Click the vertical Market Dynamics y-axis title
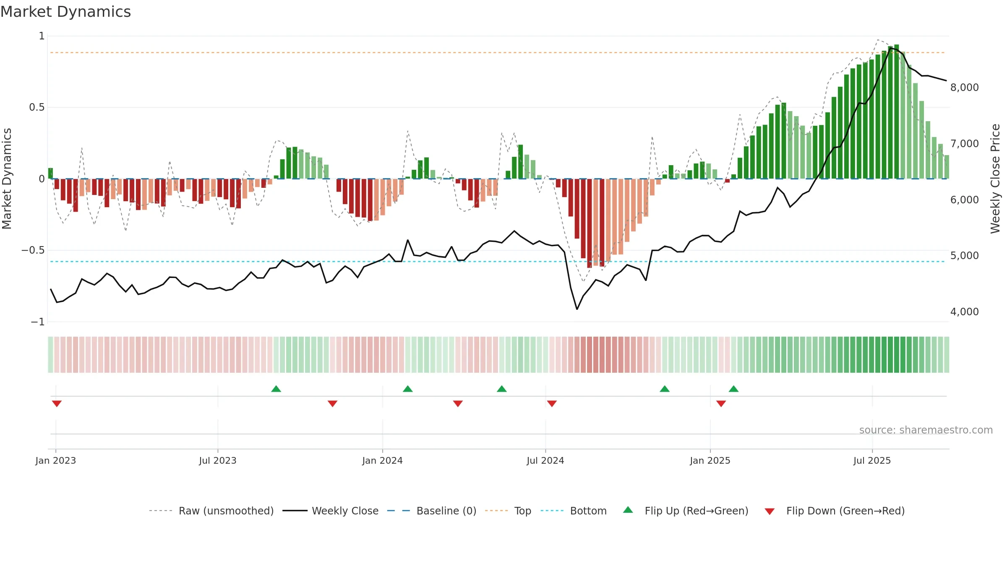This screenshot has height=566, width=1007. click(7, 179)
